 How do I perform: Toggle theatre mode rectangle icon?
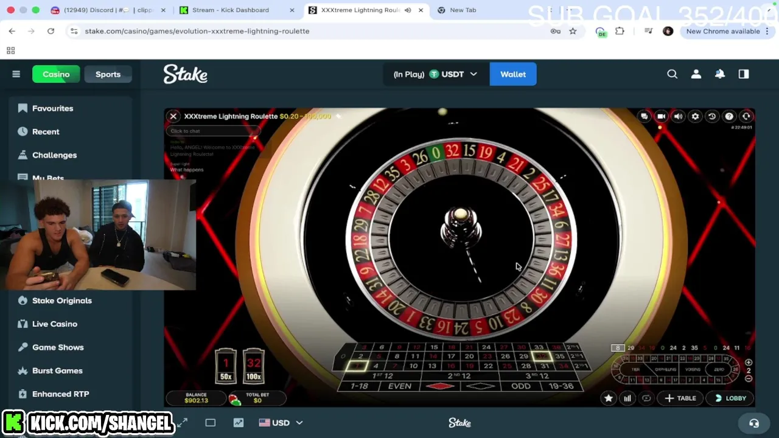211,423
